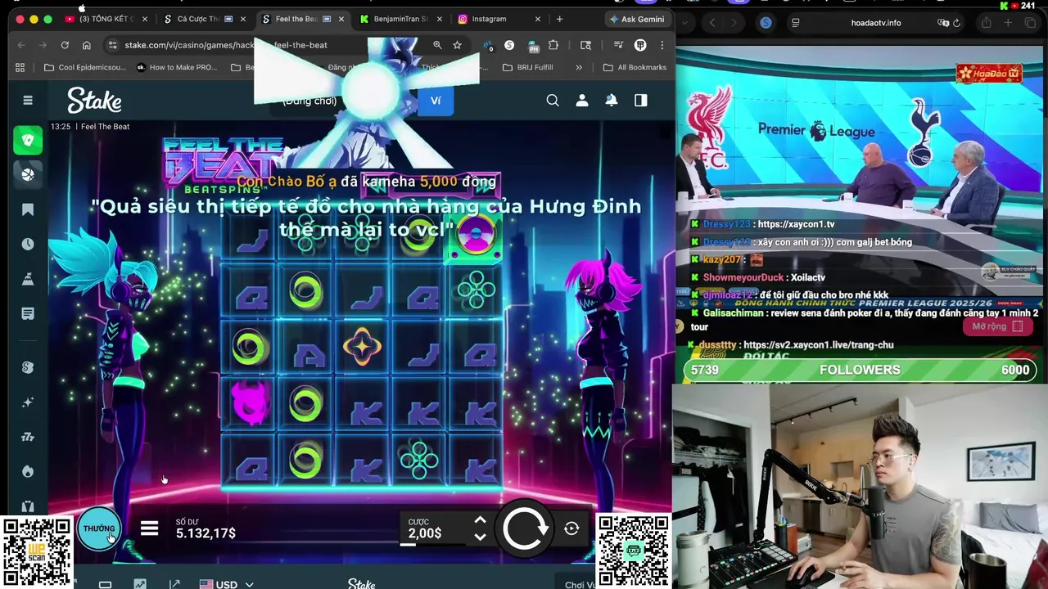
Task: Go to Chrome home page icon
Action: pyautogui.click(x=86, y=45)
